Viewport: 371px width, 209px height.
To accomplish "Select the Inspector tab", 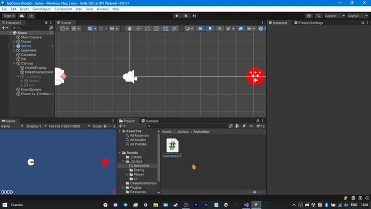I will coord(278,23).
